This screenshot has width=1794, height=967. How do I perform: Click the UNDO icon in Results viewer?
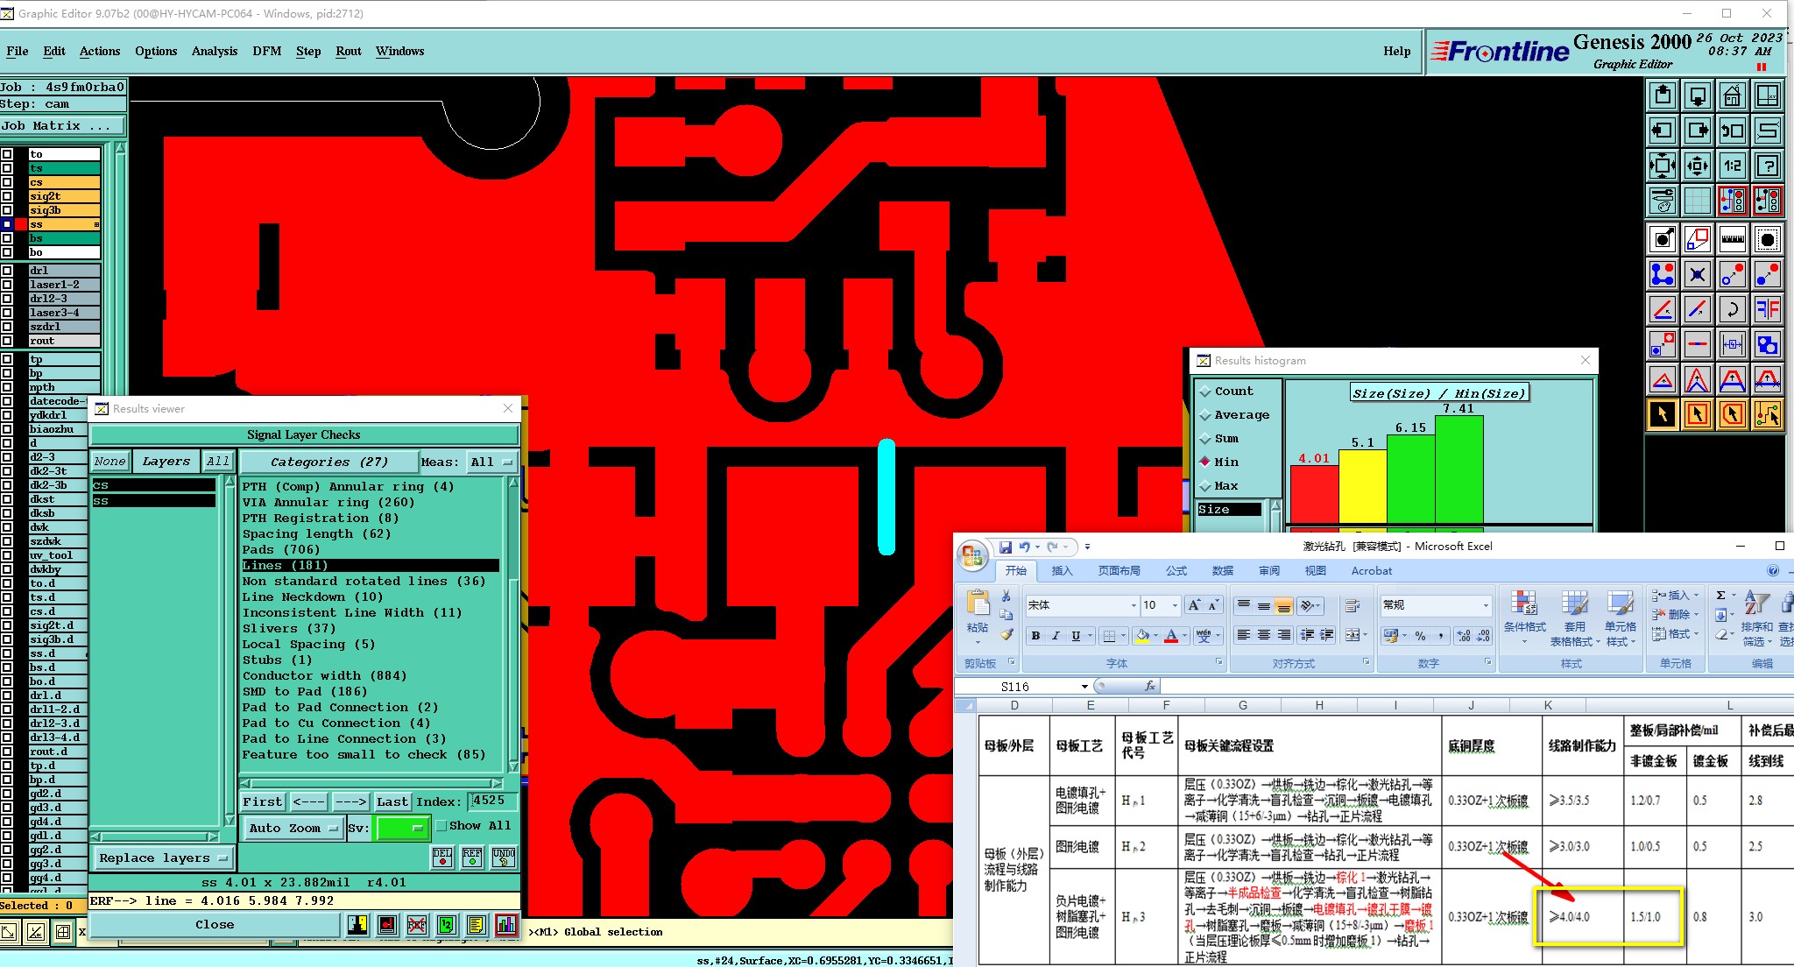pyautogui.click(x=504, y=857)
